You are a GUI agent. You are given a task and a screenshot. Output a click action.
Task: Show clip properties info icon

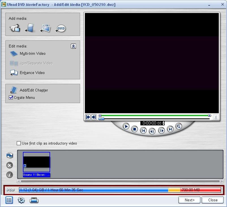(10, 175)
